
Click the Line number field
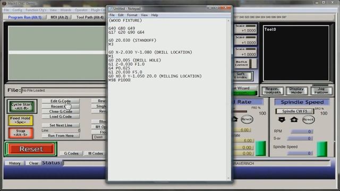click(67, 131)
